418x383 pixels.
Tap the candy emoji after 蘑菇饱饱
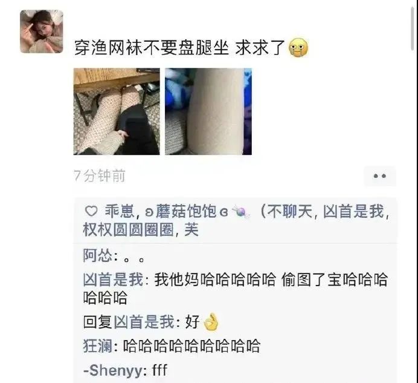tap(241, 212)
